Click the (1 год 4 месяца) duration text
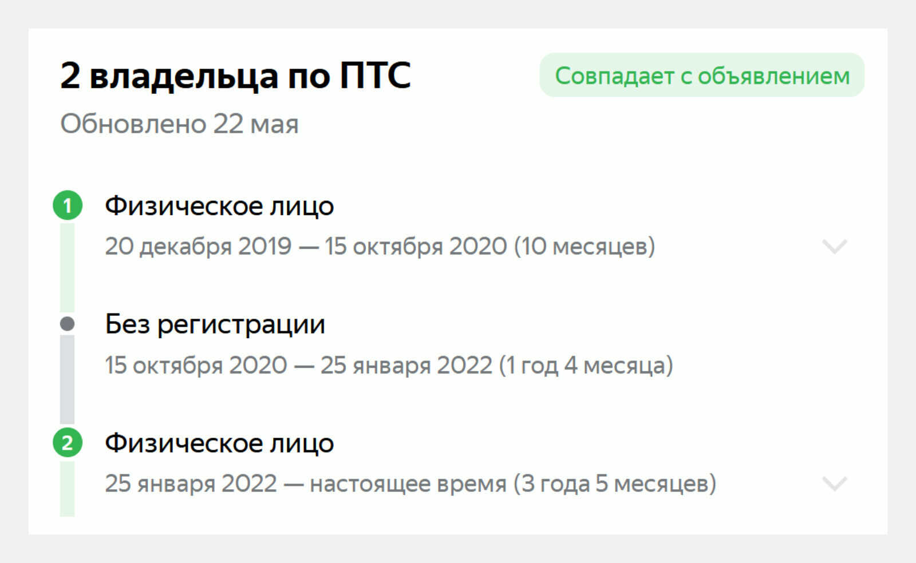The height and width of the screenshot is (563, 916). (x=586, y=366)
